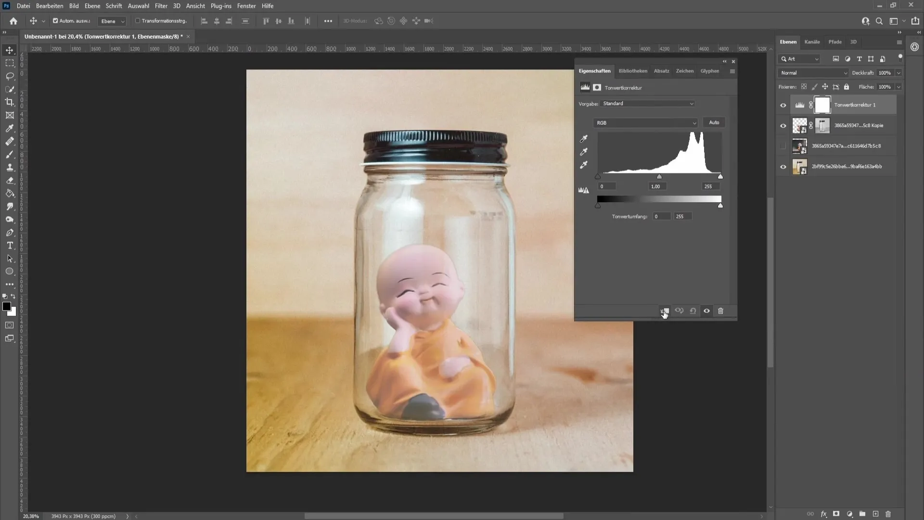
Task: Click the Eigenschaften tab
Action: click(x=595, y=70)
